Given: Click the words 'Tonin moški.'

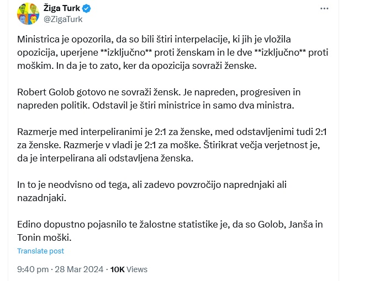Looking at the screenshot, I should click(x=44, y=237).
